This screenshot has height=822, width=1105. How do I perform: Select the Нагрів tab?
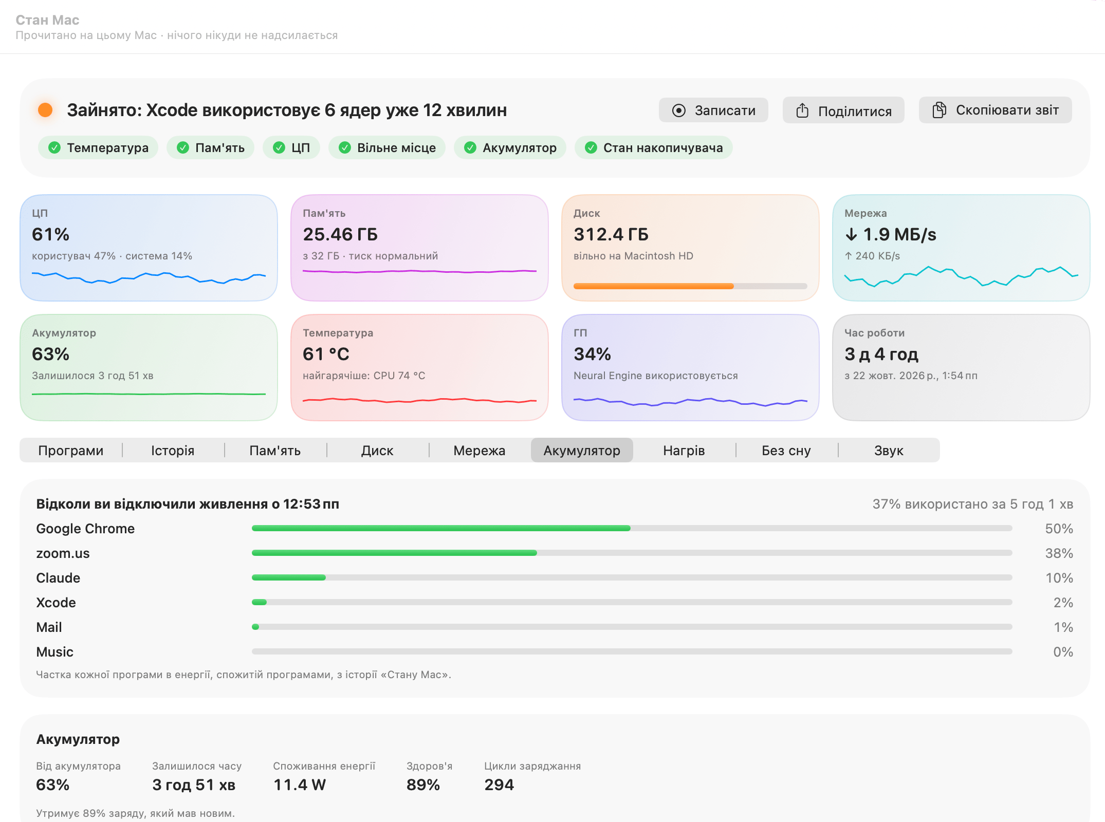click(x=684, y=451)
